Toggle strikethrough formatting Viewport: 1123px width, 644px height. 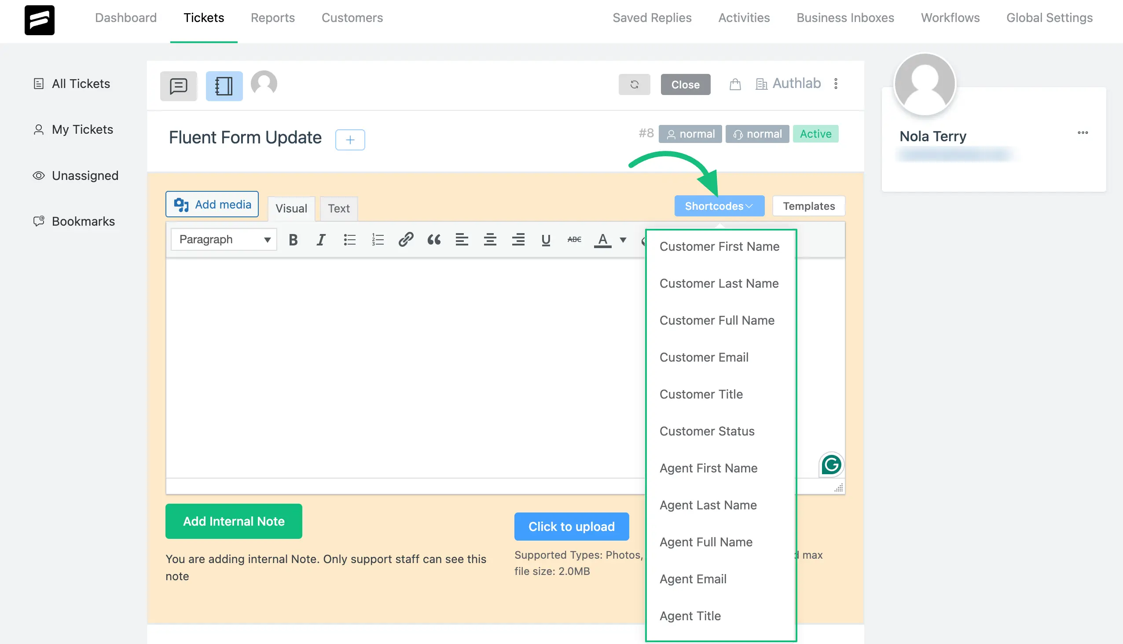tap(574, 240)
